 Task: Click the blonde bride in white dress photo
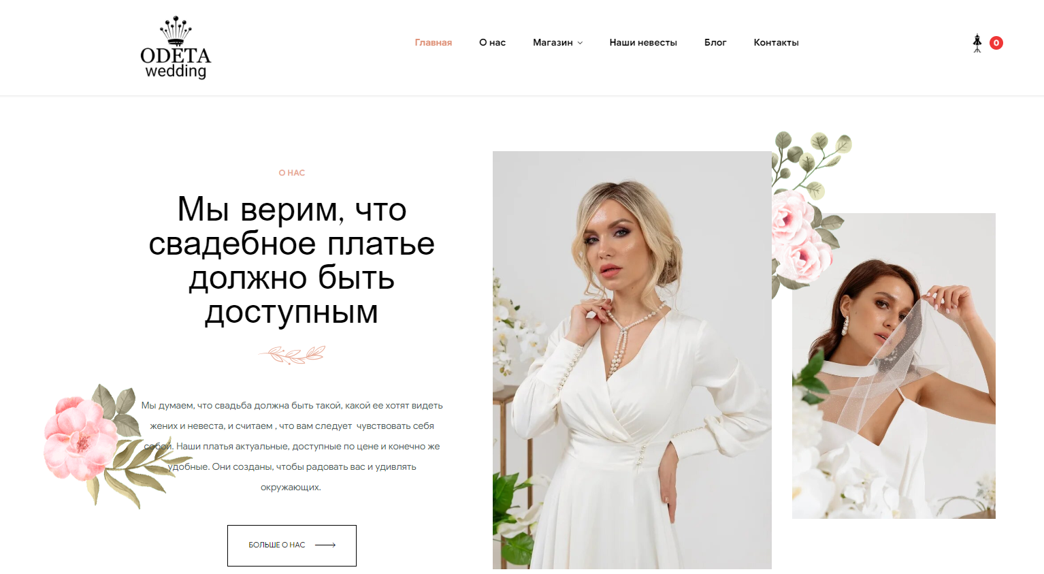click(632, 360)
